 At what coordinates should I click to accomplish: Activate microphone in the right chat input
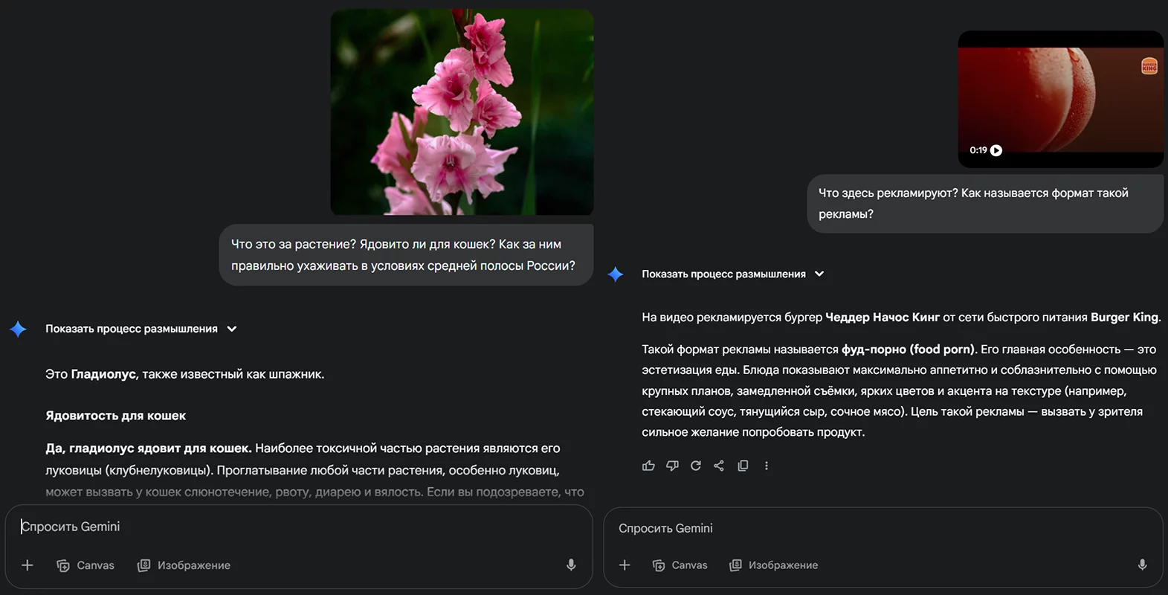coord(1142,565)
